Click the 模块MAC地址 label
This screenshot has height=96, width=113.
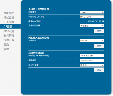tap(35, 21)
